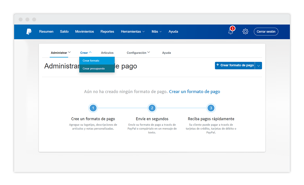Go to Movimientos in the top navigation
This screenshot has width=304, height=185.
point(84,32)
